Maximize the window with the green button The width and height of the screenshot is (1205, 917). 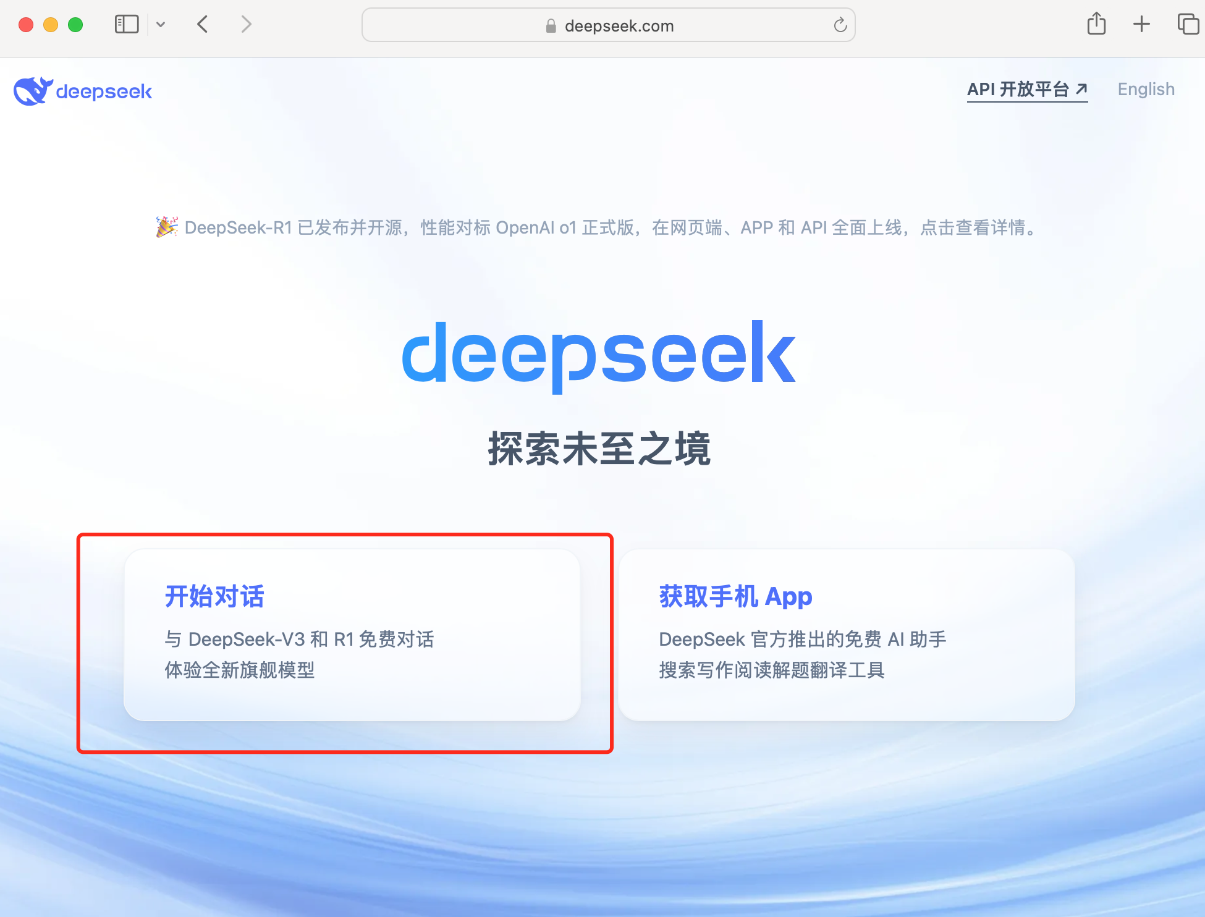[75, 25]
